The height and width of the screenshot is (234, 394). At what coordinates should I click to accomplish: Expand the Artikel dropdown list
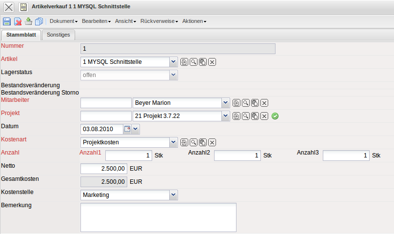pos(173,62)
